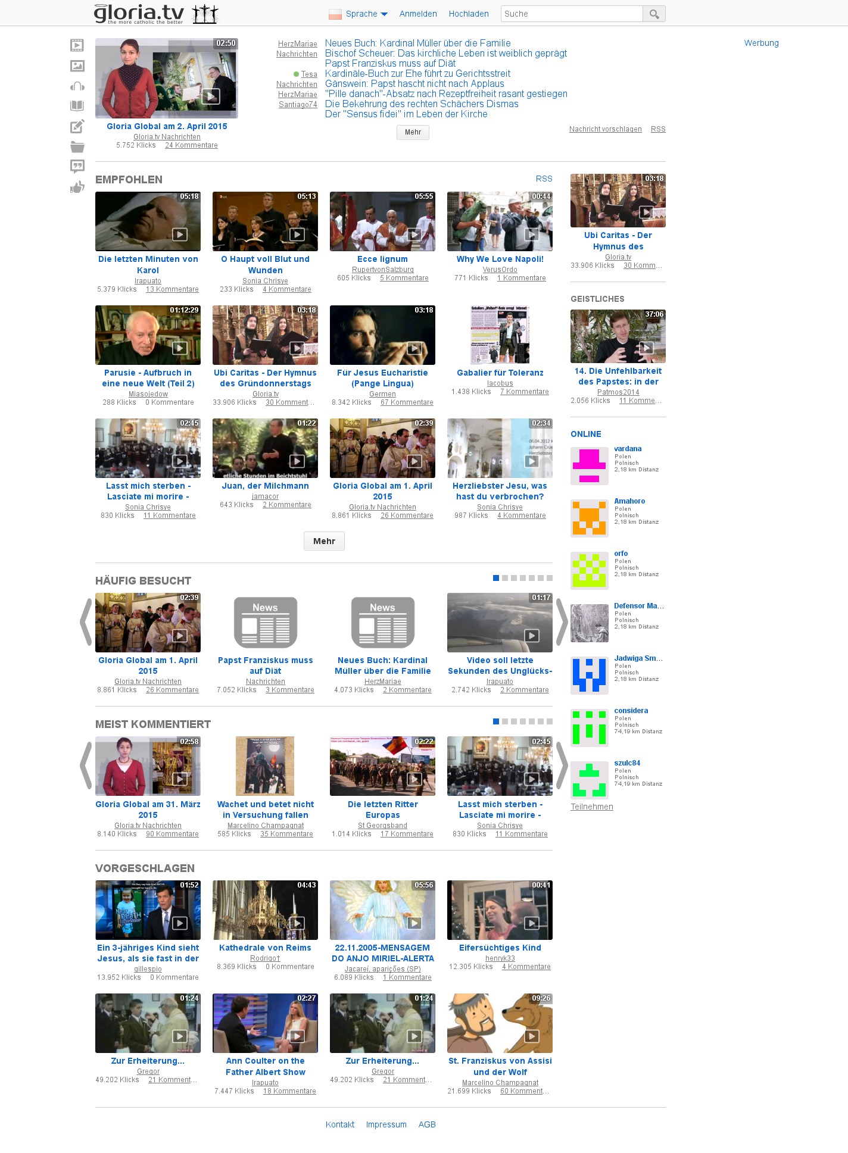Open Defensor Ma... profile picture

pyautogui.click(x=590, y=623)
